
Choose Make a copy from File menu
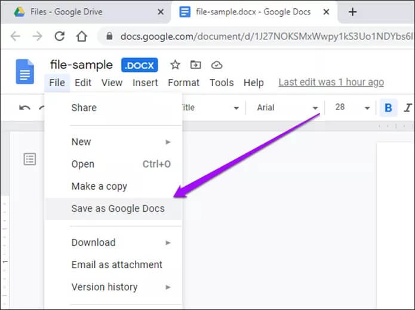[x=99, y=186]
